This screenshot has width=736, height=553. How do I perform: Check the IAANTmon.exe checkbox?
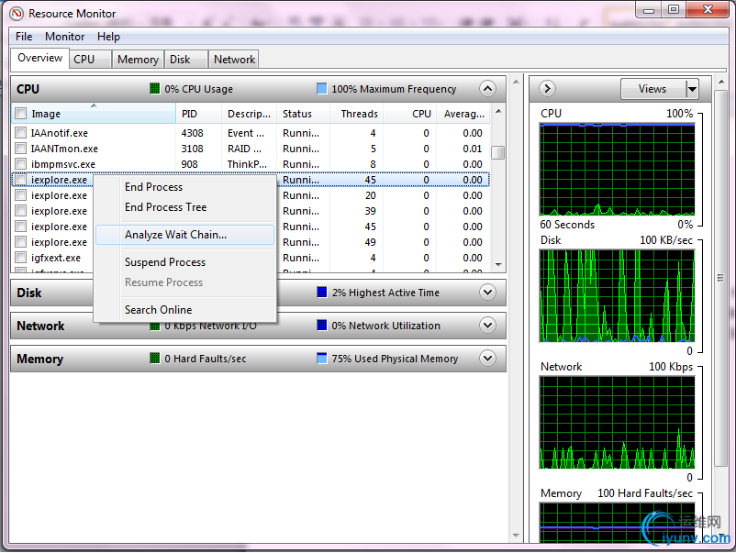pos(21,149)
